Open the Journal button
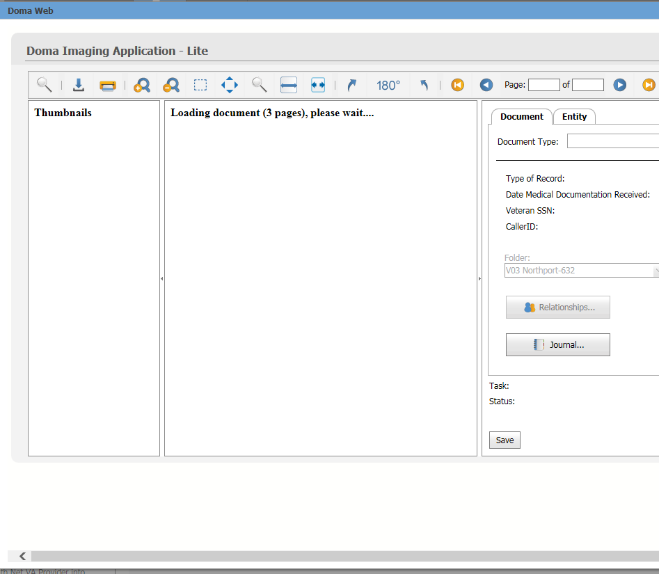659x574 pixels. [557, 344]
